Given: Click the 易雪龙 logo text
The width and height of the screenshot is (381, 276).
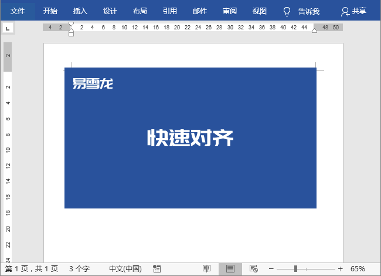Looking at the screenshot, I should (x=93, y=83).
